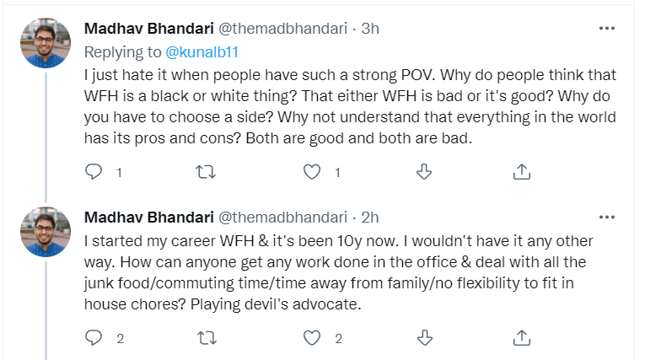Open the 3h timestamp on the first tweet
This screenshot has width=645, height=360.
pos(370,28)
